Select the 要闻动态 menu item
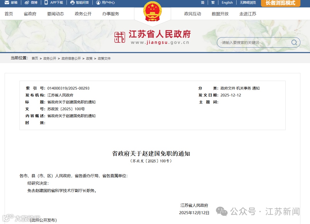The image size is (310, 224). tap(55, 13)
